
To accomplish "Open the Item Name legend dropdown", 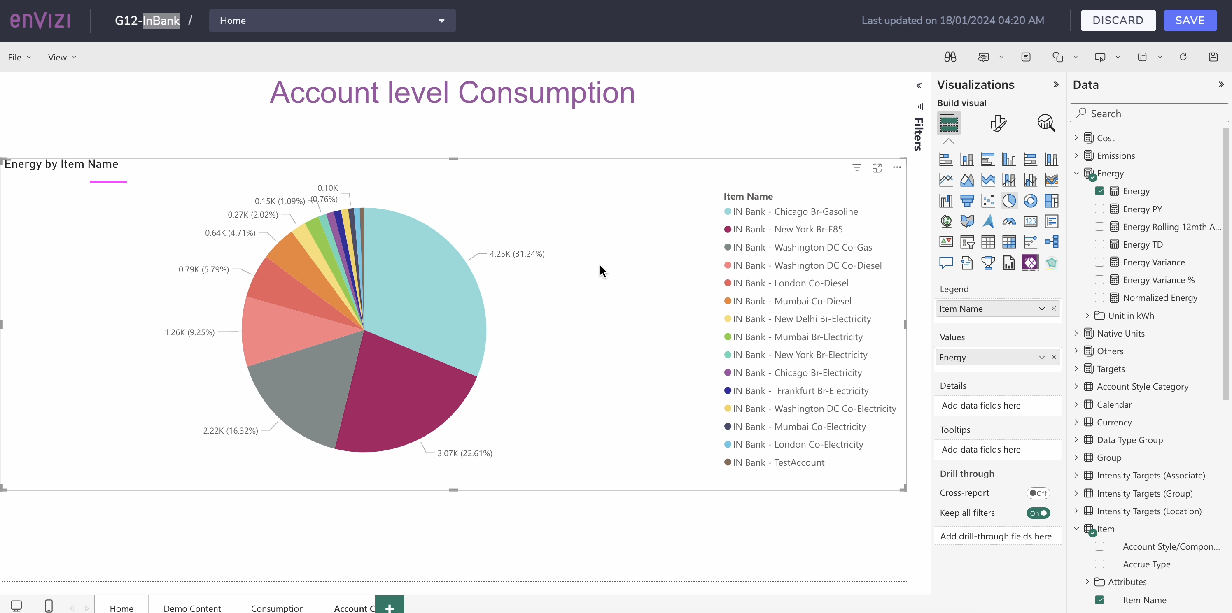I will click(x=1041, y=308).
